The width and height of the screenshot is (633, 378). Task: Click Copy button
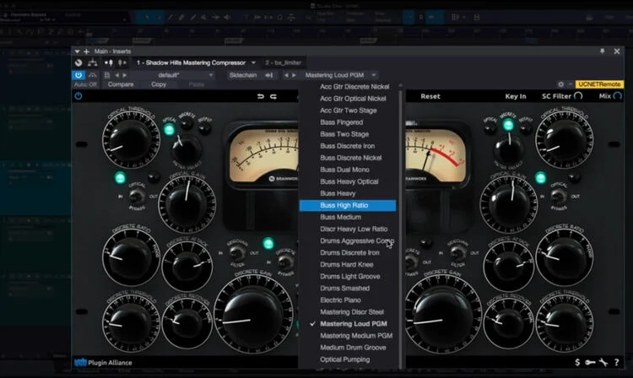[x=159, y=84]
